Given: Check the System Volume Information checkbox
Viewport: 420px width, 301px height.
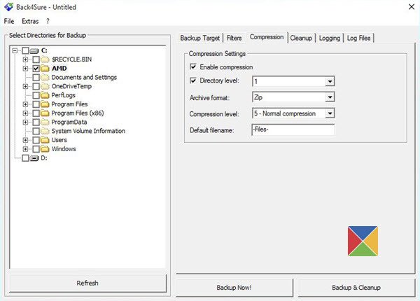Looking at the screenshot, I should (36, 131).
